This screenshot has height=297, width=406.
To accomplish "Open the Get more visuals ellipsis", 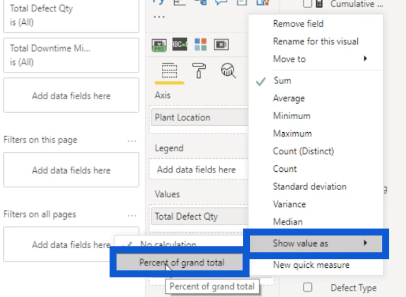I will [159, 17].
